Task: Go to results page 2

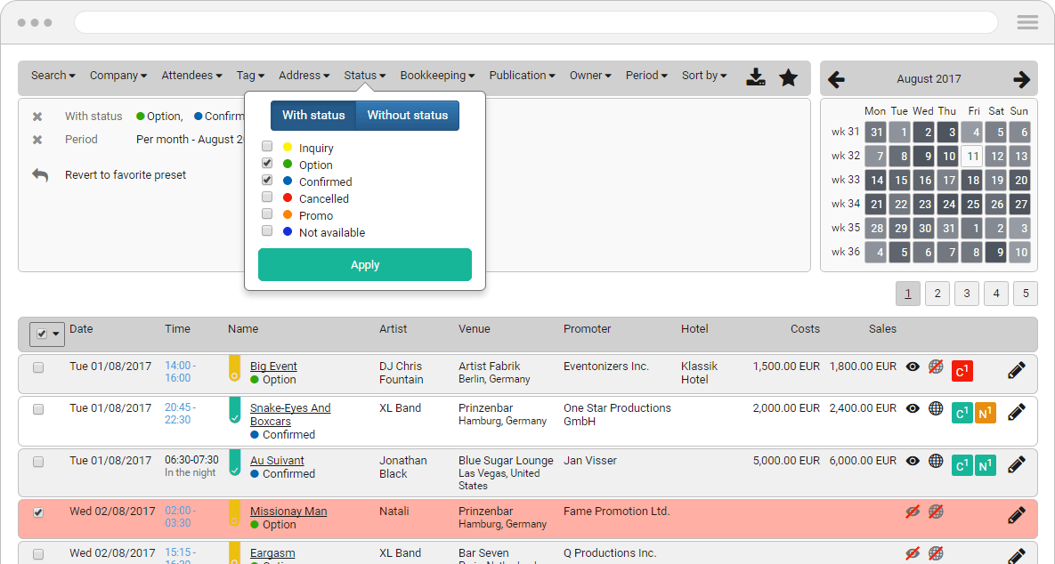Action: (937, 293)
